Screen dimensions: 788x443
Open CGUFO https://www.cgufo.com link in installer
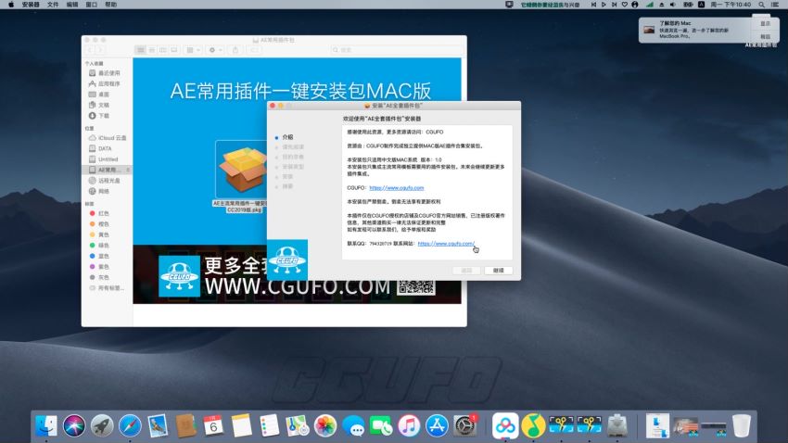(x=397, y=188)
